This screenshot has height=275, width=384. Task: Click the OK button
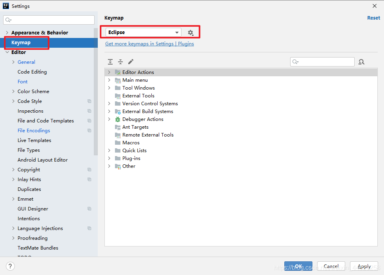tap(298, 266)
